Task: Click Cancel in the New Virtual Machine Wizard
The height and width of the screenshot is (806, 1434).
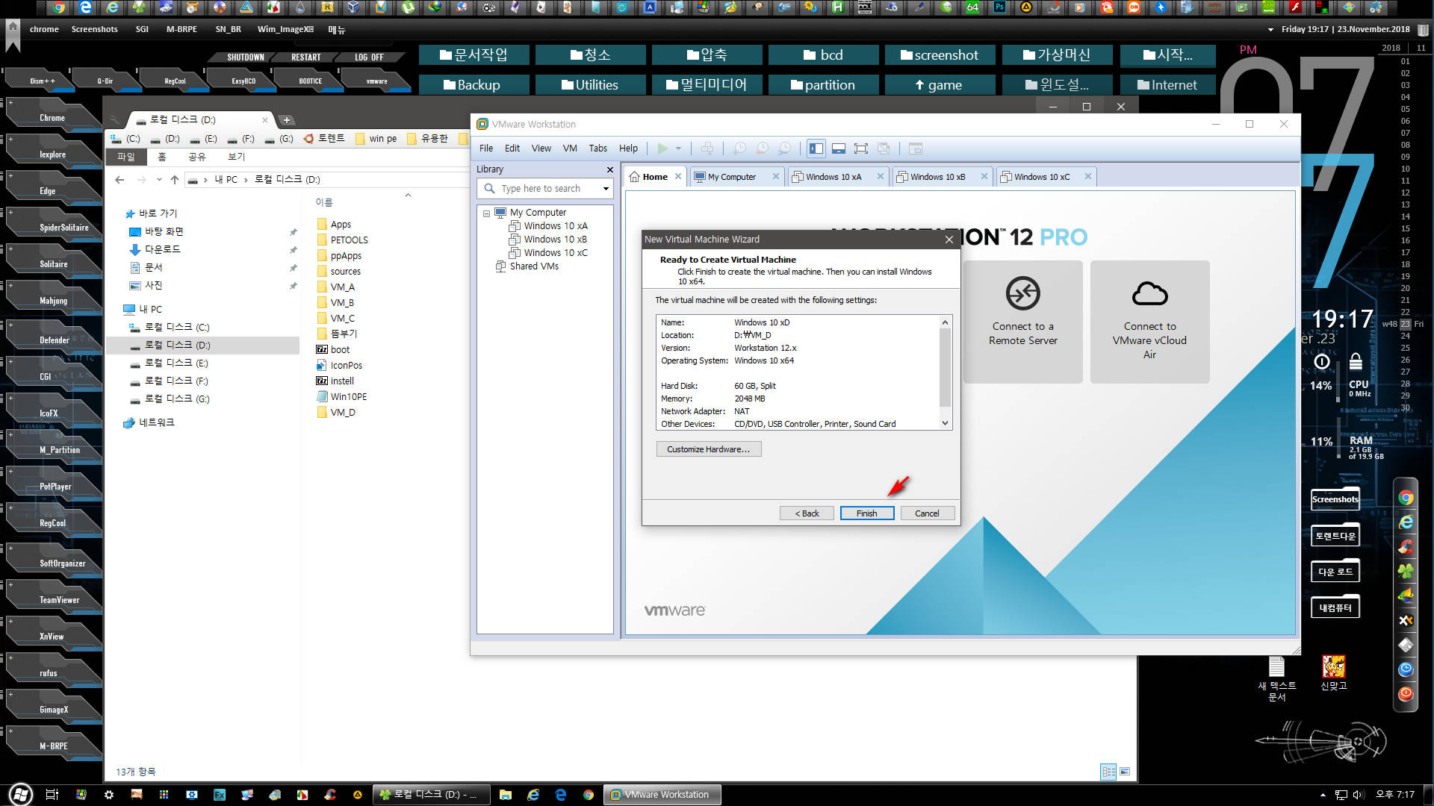Action: (x=928, y=513)
